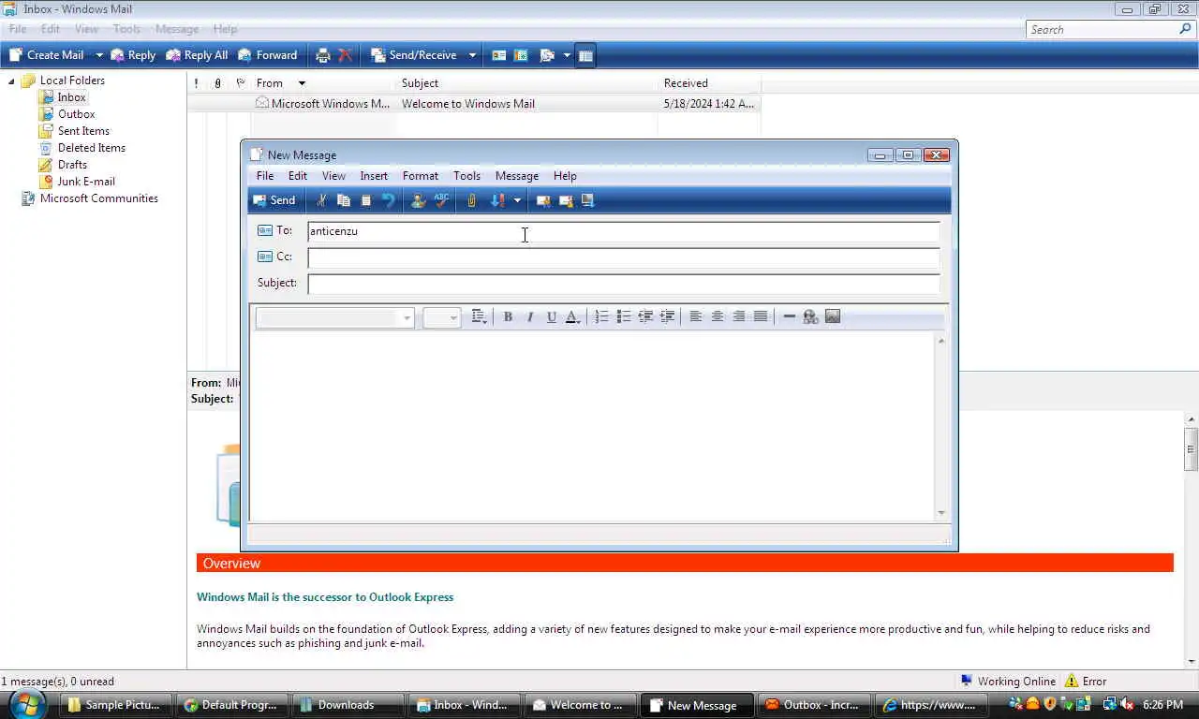
Task: Open the Tools menu in New Message
Action: click(x=466, y=176)
